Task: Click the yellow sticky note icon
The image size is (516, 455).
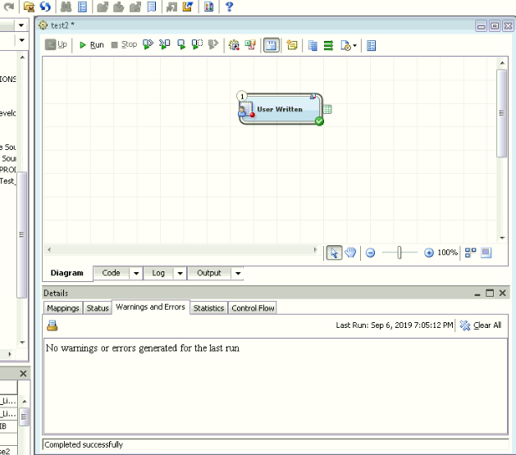Action: point(292,45)
